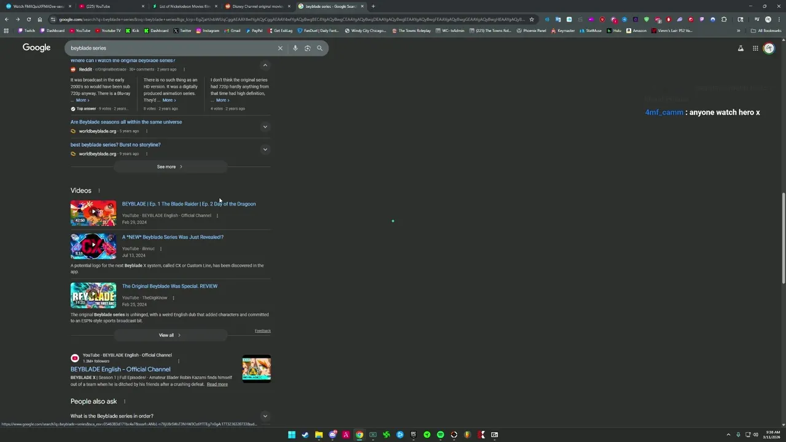Screen dimensions: 786x442
Task: Click the magnifier search submit icon
Action: [319, 48]
